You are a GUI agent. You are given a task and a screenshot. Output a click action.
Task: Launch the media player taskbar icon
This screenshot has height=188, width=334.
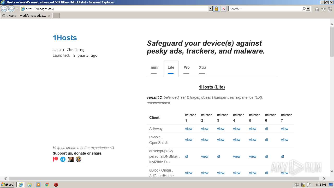pos(38,185)
